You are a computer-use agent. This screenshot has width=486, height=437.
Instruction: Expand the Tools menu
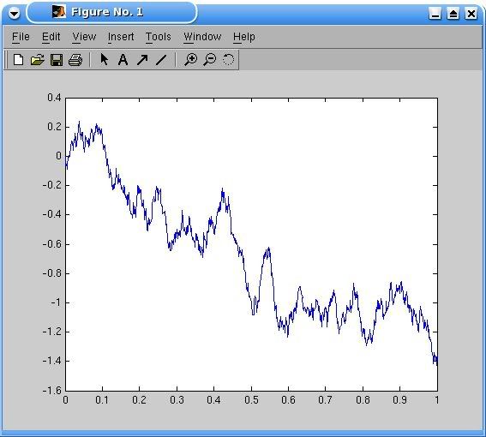[x=159, y=37]
